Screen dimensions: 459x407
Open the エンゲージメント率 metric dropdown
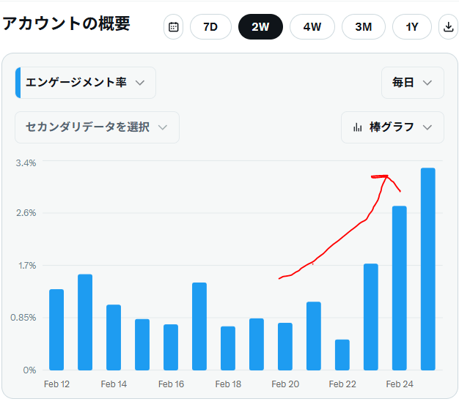pyautogui.click(x=86, y=83)
